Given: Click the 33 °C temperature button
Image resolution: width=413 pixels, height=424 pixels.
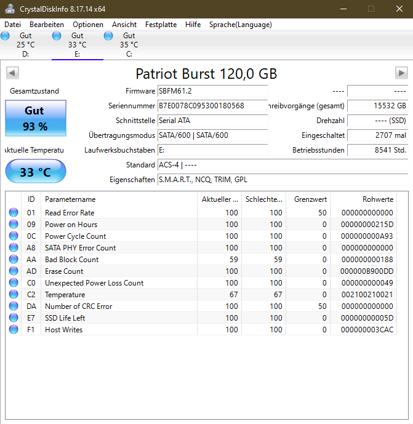Looking at the screenshot, I should pos(36,172).
